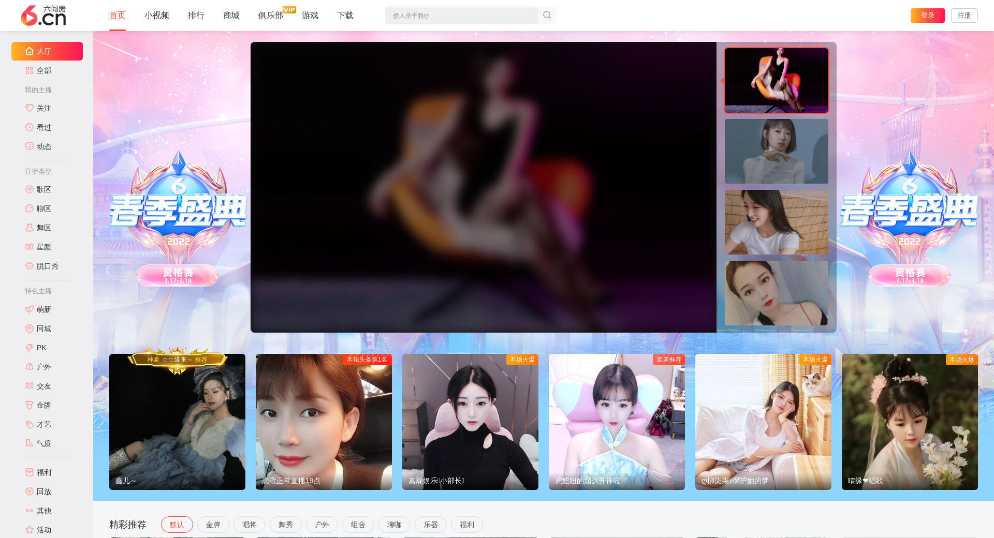
Task: Go to the 小视频 tab
Action: (x=156, y=16)
